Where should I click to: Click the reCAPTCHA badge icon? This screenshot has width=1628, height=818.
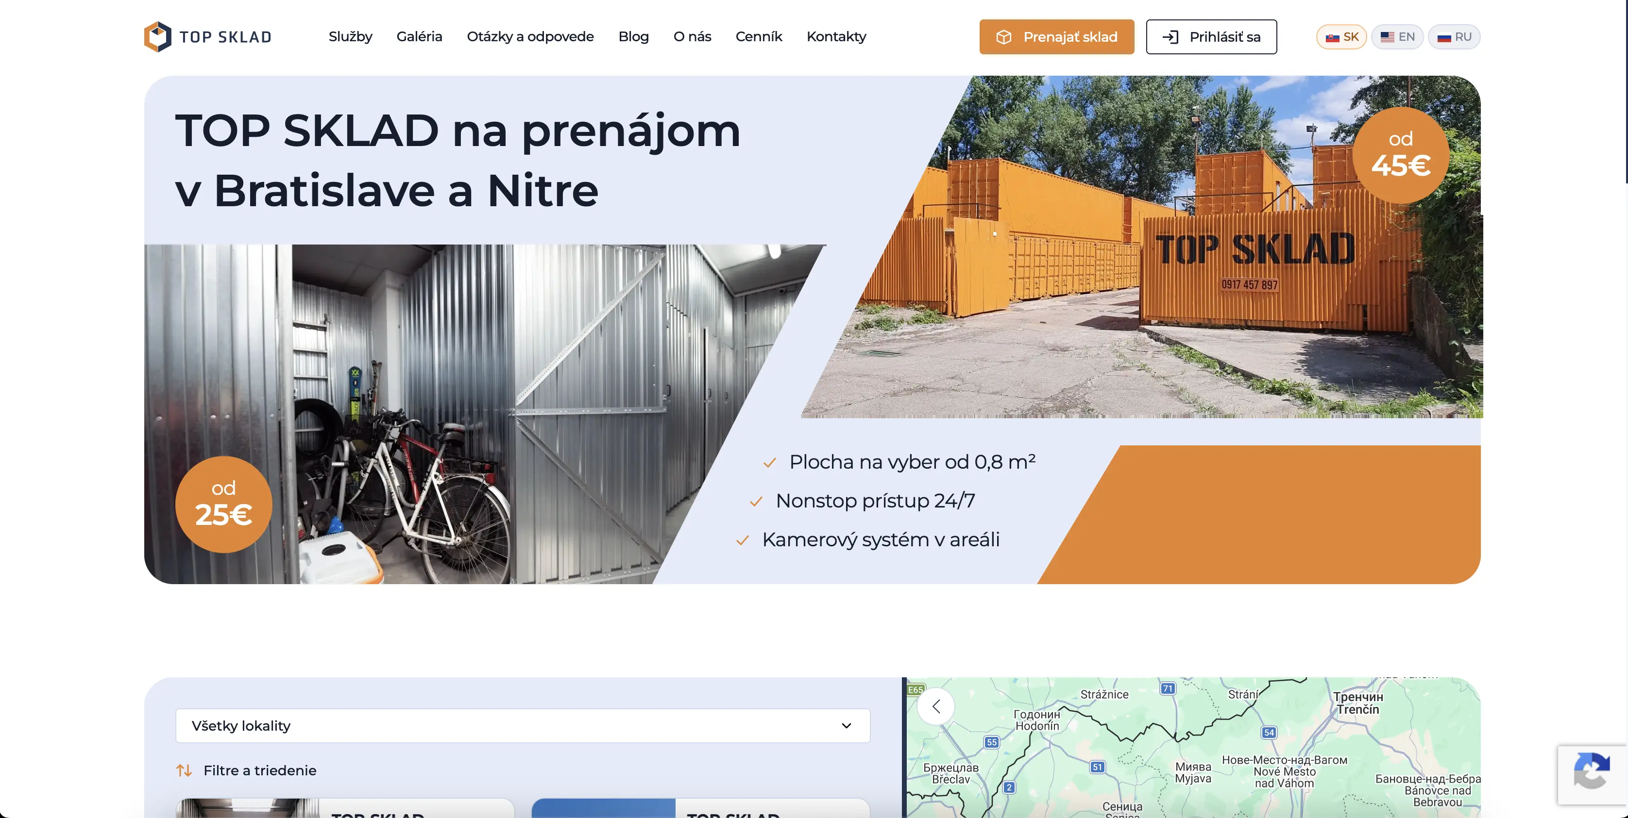tap(1592, 770)
